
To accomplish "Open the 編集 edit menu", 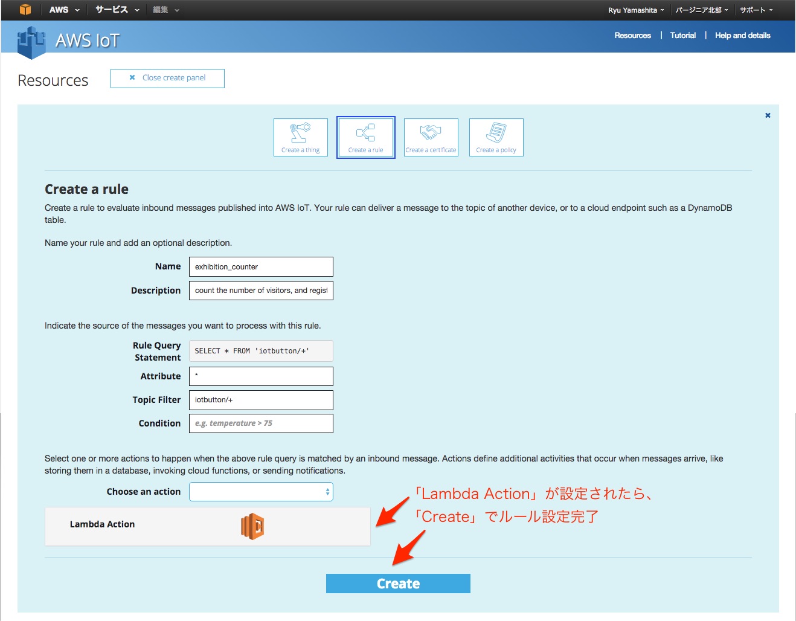I will coord(166,10).
